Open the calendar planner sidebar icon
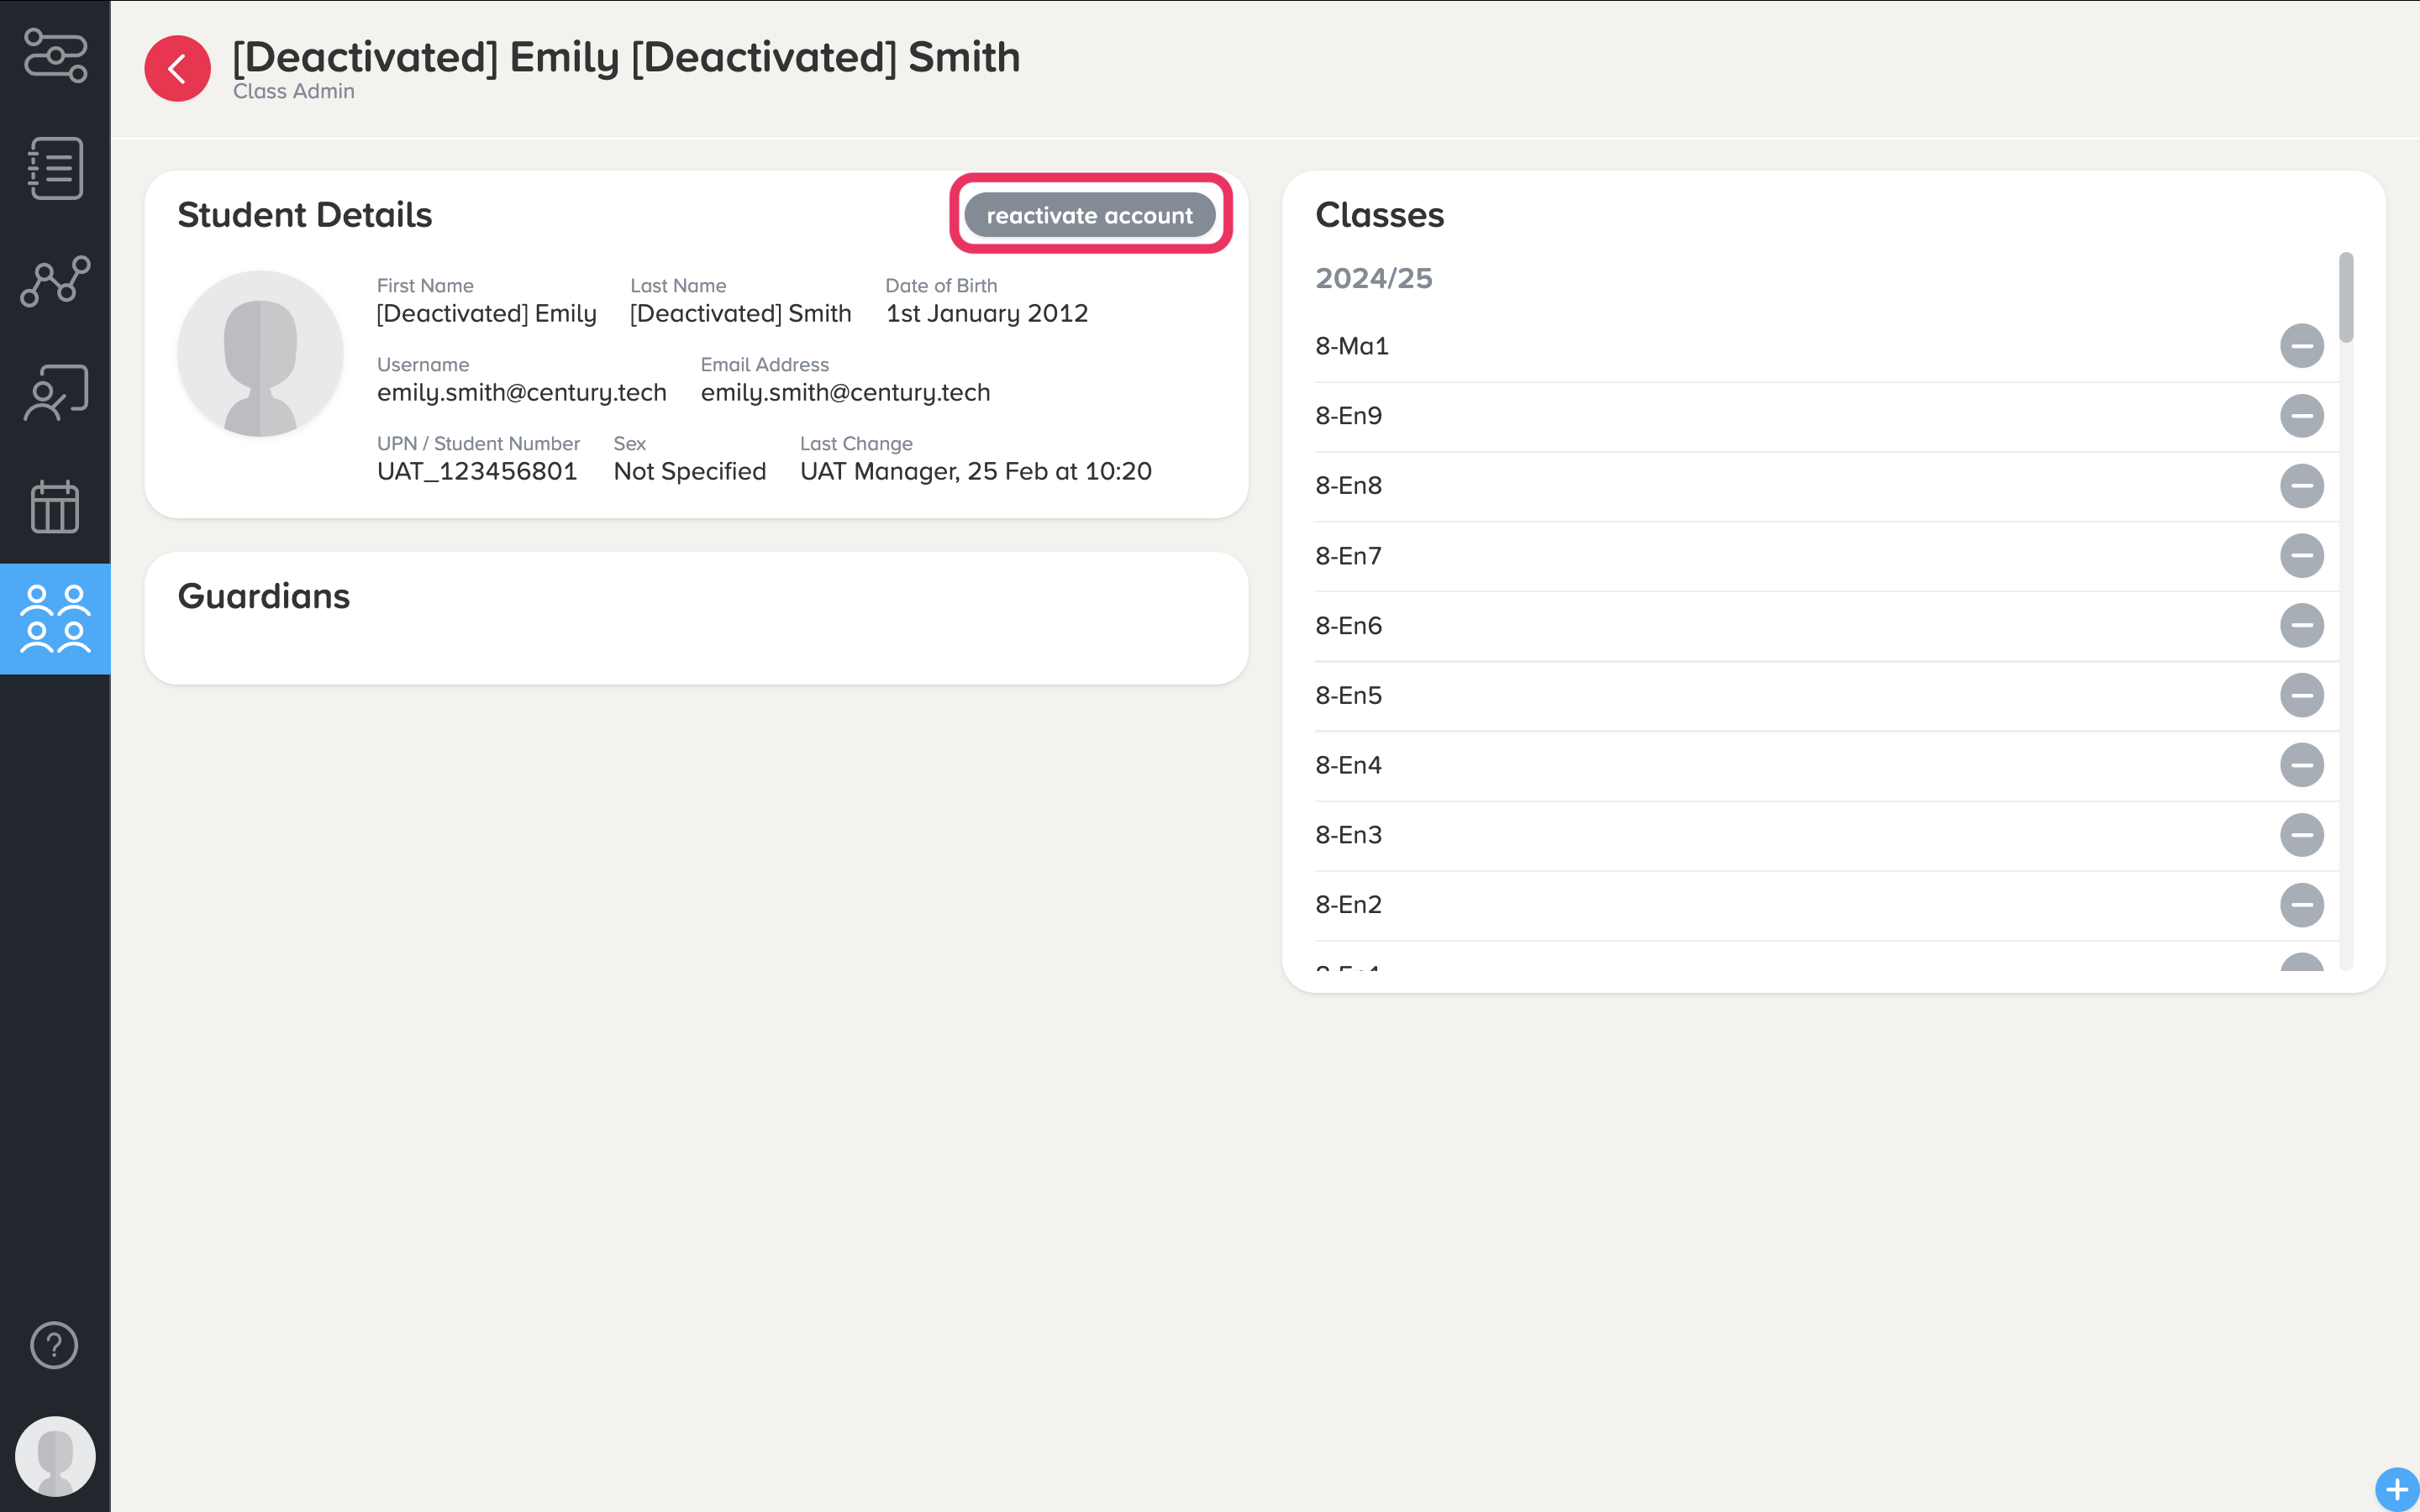Screen dimensions: 2420x1512 click(55, 506)
